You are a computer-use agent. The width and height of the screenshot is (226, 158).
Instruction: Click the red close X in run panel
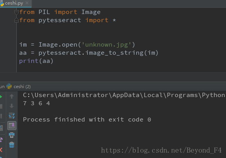pos(1,150)
